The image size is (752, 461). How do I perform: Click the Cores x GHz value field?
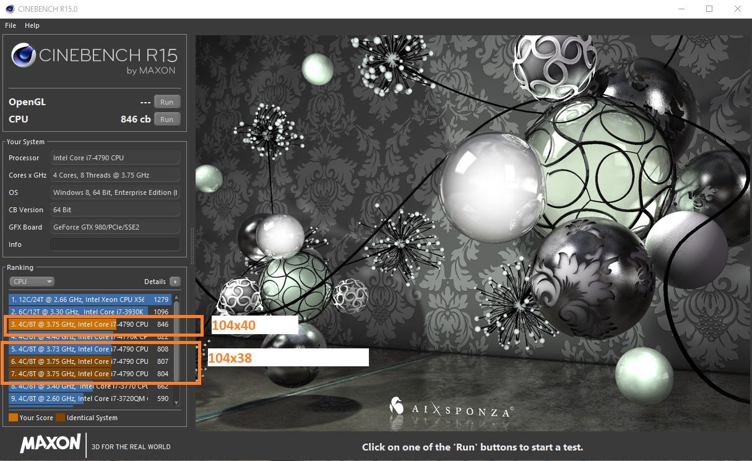[x=115, y=175]
